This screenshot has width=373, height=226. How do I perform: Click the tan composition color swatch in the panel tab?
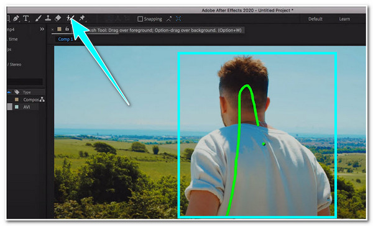coord(59,29)
